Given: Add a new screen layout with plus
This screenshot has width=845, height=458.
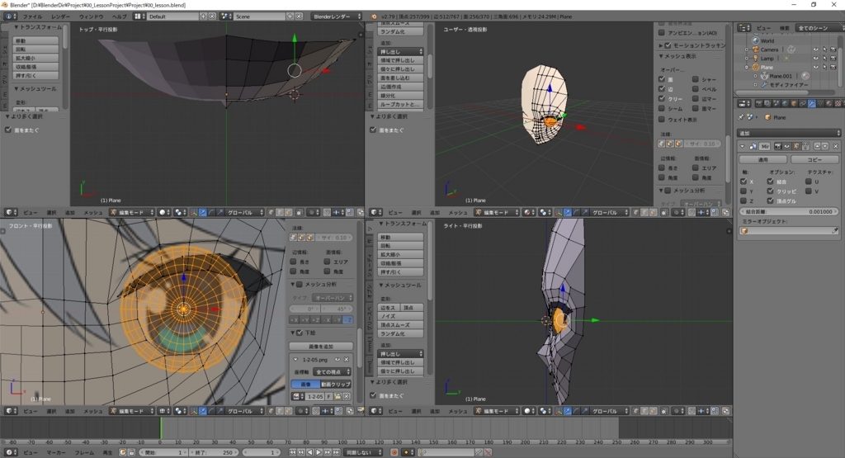Looking at the screenshot, I should (x=203, y=17).
